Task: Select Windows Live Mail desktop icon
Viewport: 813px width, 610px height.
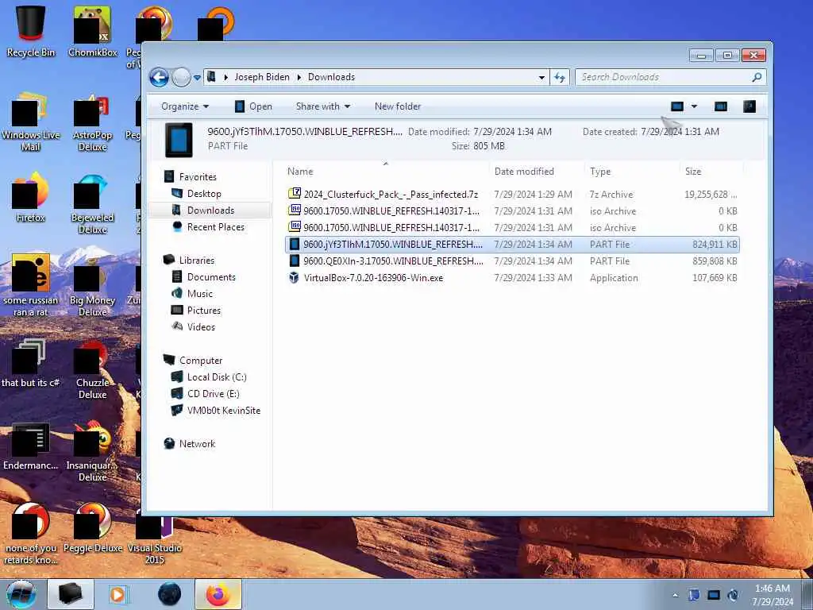Action: coord(31,122)
